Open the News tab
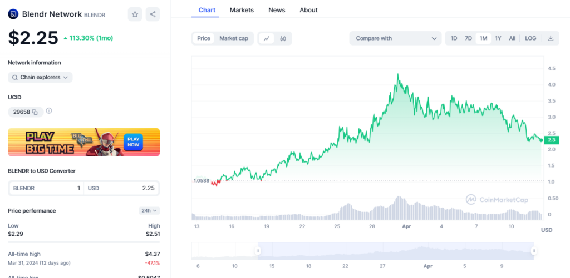This screenshot has height=278, width=570. pyautogui.click(x=277, y=10)
